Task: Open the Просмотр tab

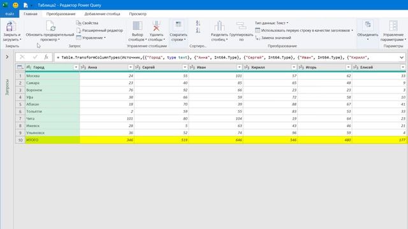Action: point(138,14)
